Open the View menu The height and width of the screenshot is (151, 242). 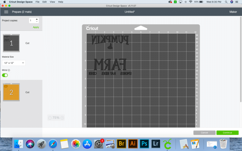(52, 2)
